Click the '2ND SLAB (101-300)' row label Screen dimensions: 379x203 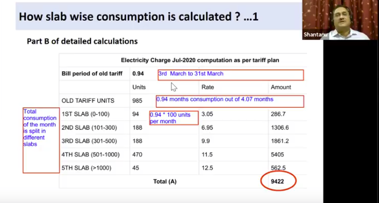tap(89, 127)
